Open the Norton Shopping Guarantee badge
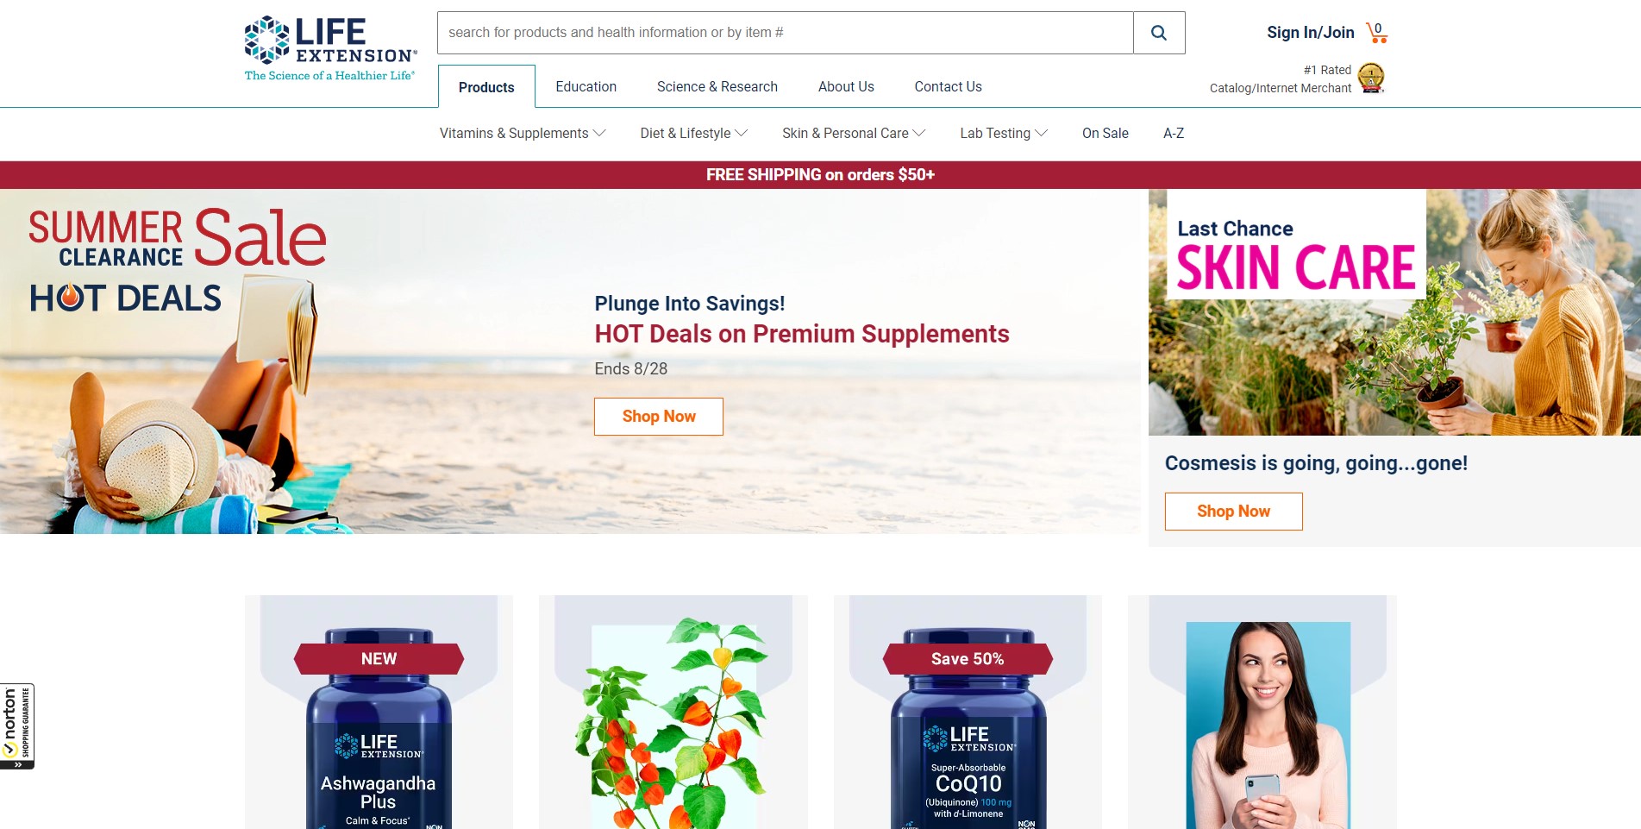Viewport: 1641px width, 829px height. coord(17,726)
